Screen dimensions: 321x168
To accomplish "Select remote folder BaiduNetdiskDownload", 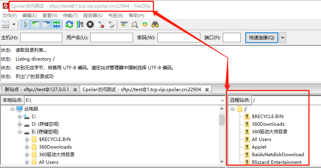I will tap(278, 155).
